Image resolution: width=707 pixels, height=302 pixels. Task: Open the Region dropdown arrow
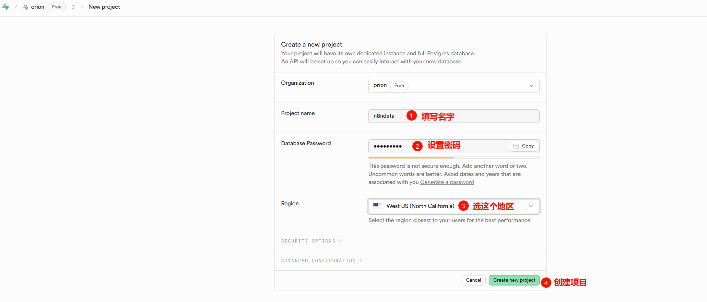click(x=531, y=206)
